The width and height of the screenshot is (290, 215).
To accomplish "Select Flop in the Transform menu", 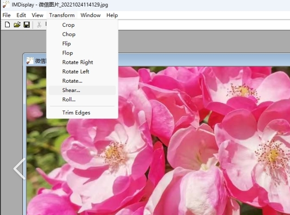I will [x=82, y=53].
